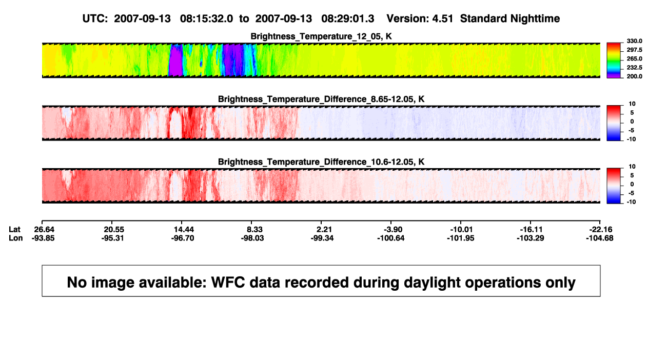This screenshot has height=342, width=667.
Task: Click longitude tick value -99.34
Action: click(x=323, y=238)
